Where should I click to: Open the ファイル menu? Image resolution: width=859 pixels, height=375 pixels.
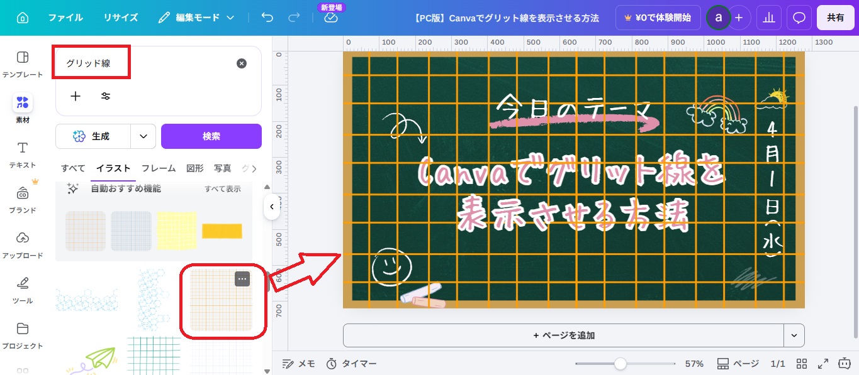(65, 18)
